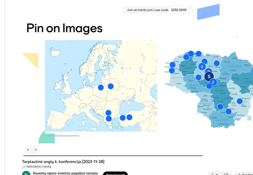Viewport: 253px width, 175px height.
Task: Click the pin near Vilnius on Lithuania map
Action: coord(240,101)
